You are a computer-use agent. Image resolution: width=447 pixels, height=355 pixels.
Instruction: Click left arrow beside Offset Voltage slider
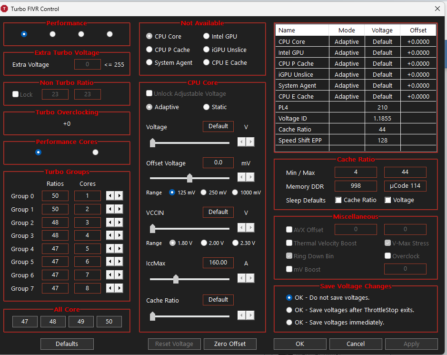click(242, 177)
